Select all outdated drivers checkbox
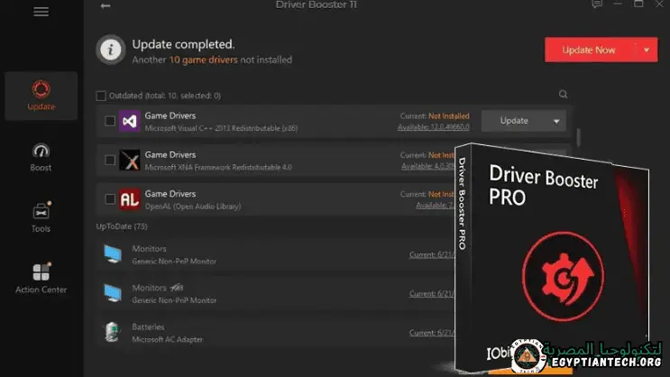The height and width of the screenshot is (377, 670). [101, 96]
